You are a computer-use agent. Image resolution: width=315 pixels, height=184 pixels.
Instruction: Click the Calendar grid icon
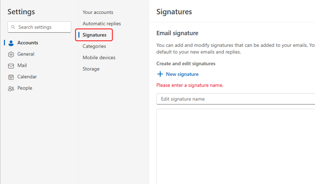coord(11,77)
